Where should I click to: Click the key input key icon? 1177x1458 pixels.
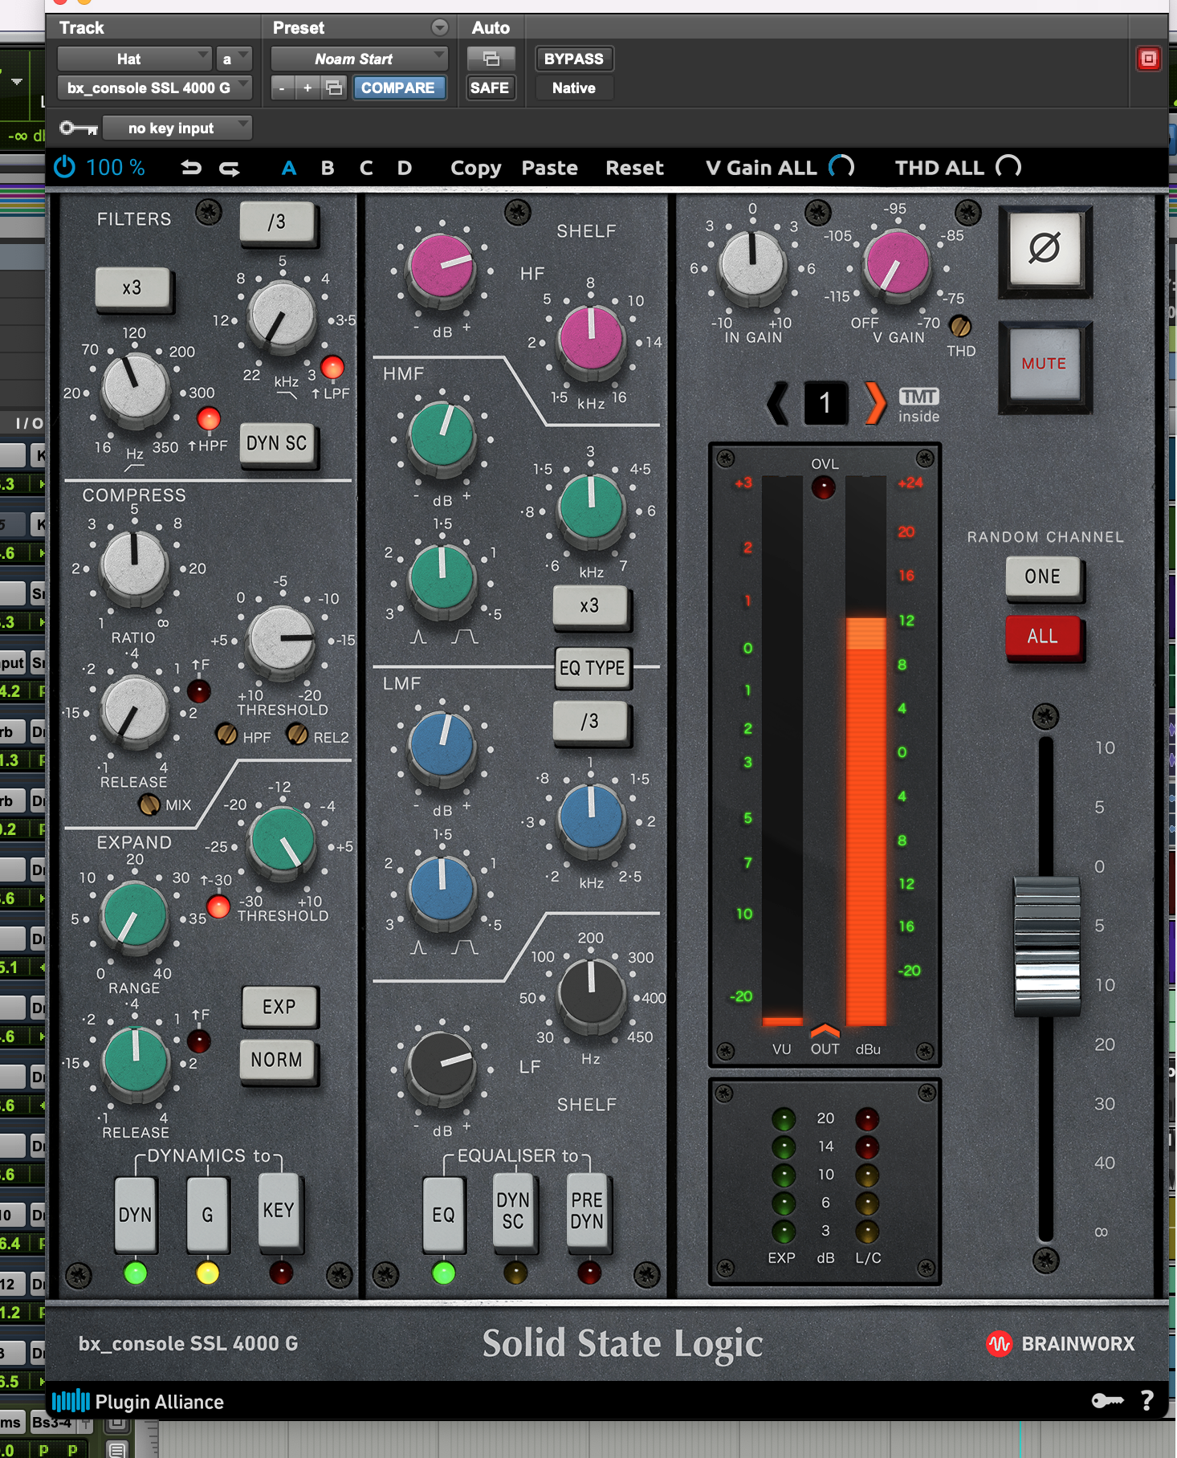pos(79,128)
